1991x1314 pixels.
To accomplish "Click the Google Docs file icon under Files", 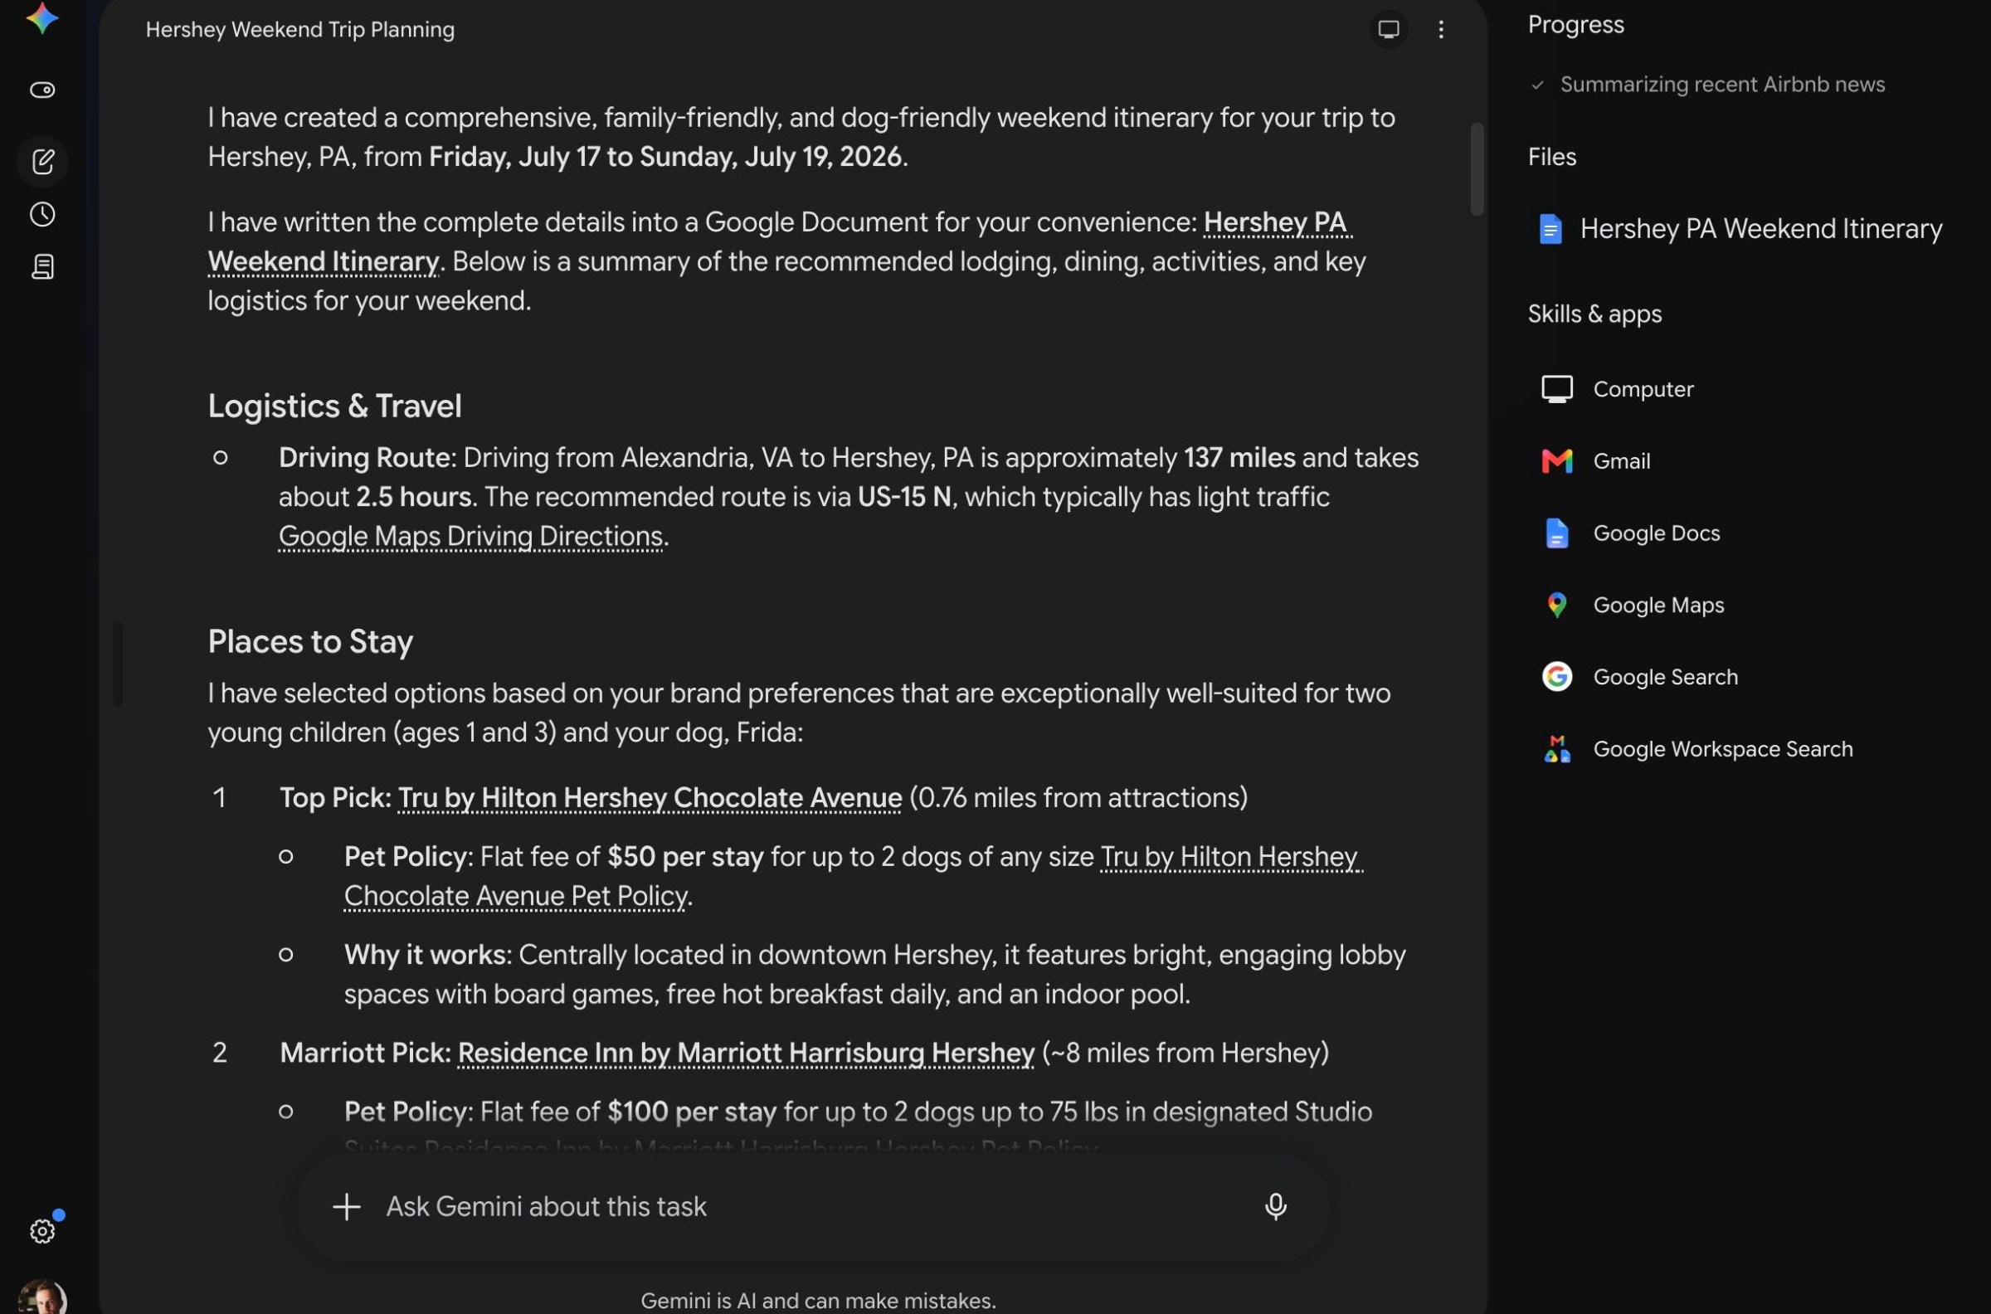I will point(1550,229).
